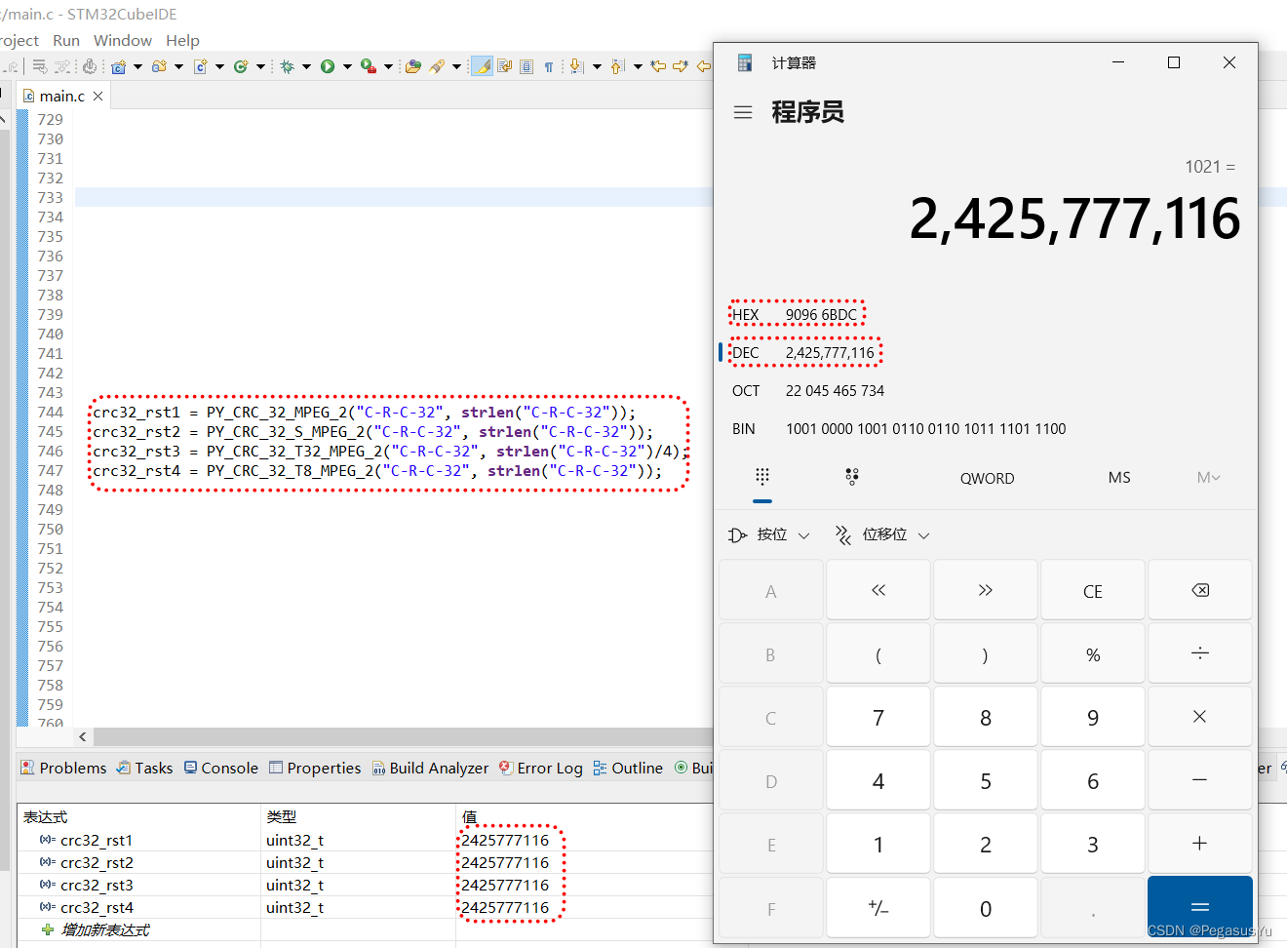Select crc32_rst3 expression row

point(366,885)
